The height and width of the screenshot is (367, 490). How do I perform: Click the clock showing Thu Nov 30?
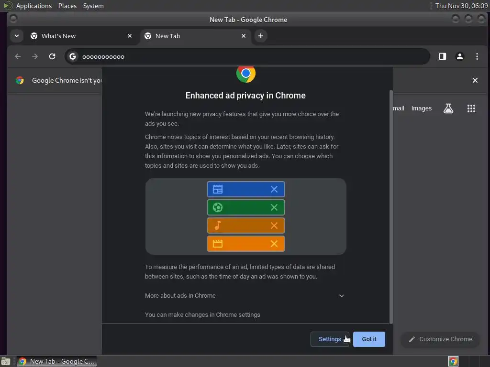[x=461, y=6]
